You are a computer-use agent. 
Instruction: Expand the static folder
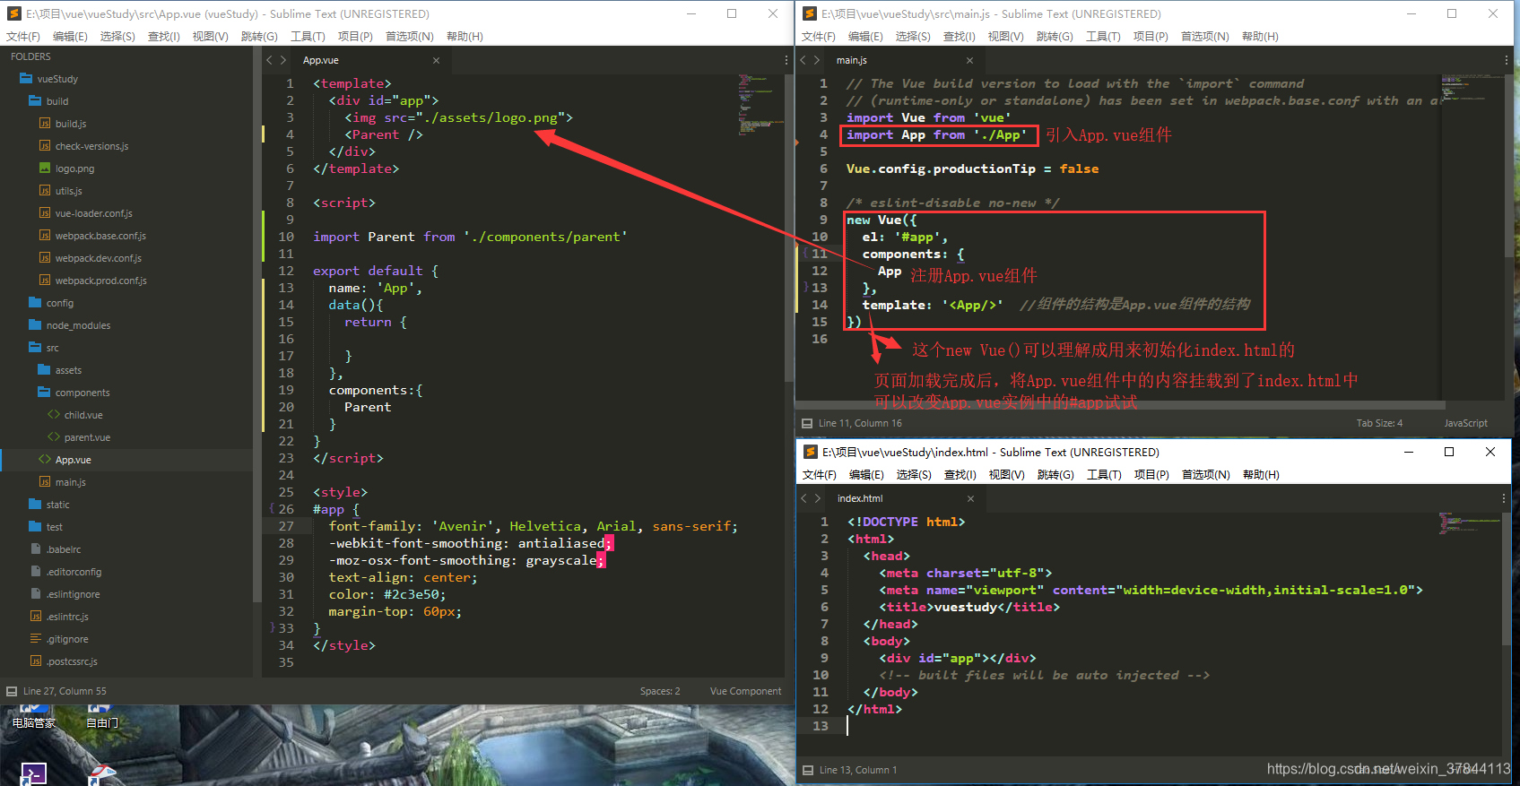click(57, 505)
